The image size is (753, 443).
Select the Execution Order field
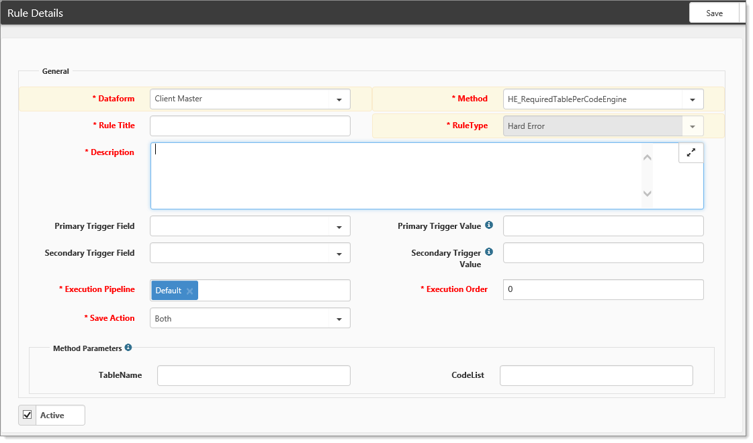603,289
